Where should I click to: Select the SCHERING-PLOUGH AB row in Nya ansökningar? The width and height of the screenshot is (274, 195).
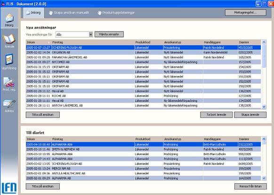143,47
